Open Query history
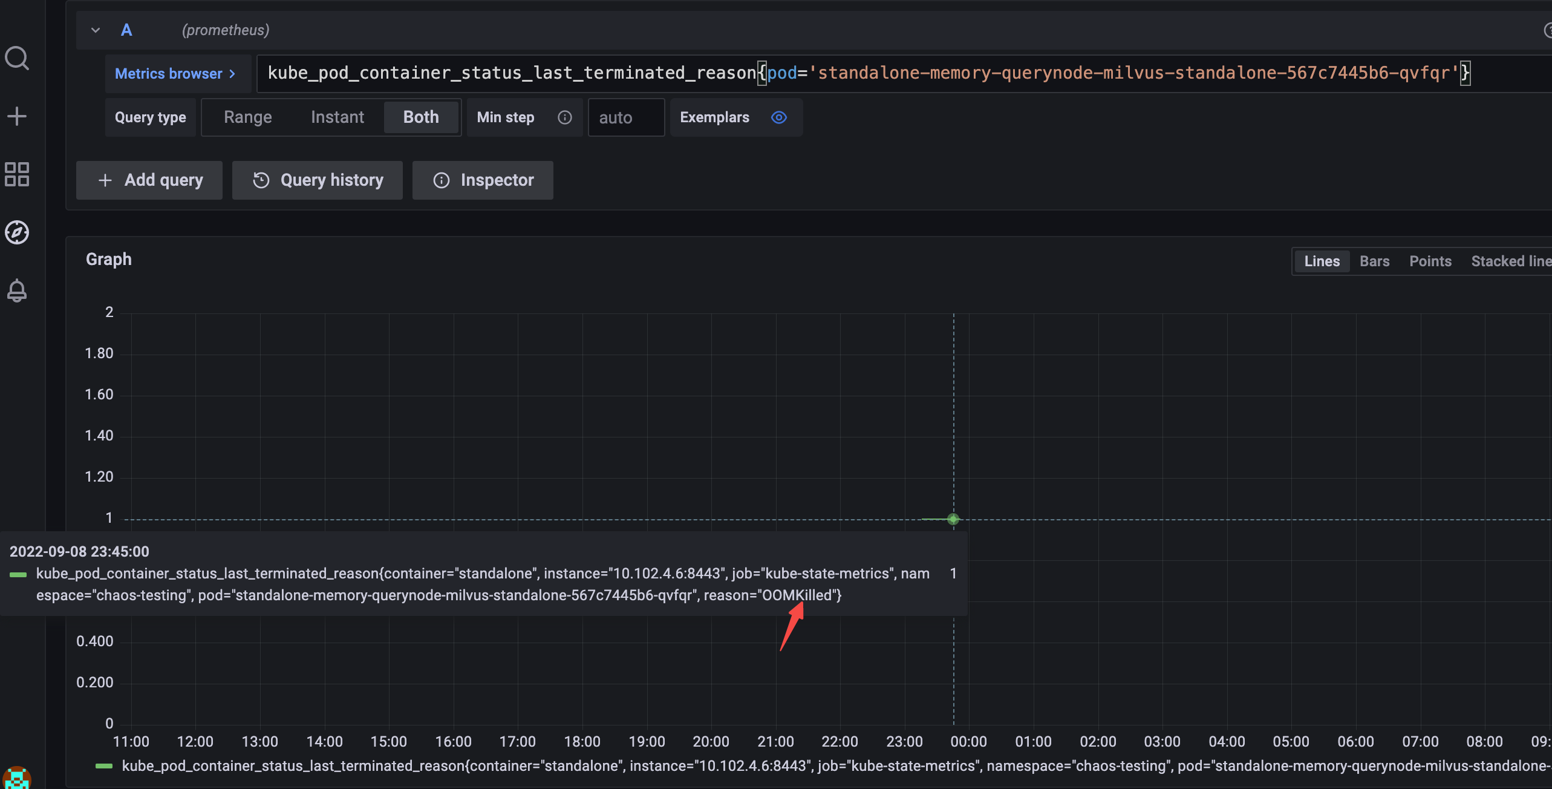 click(x=317, y=180)
